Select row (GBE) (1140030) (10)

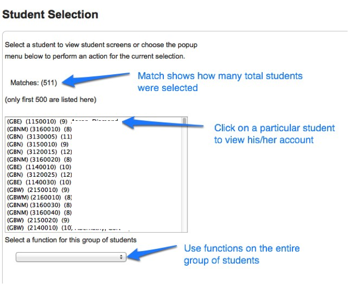(x=39, y=182)
